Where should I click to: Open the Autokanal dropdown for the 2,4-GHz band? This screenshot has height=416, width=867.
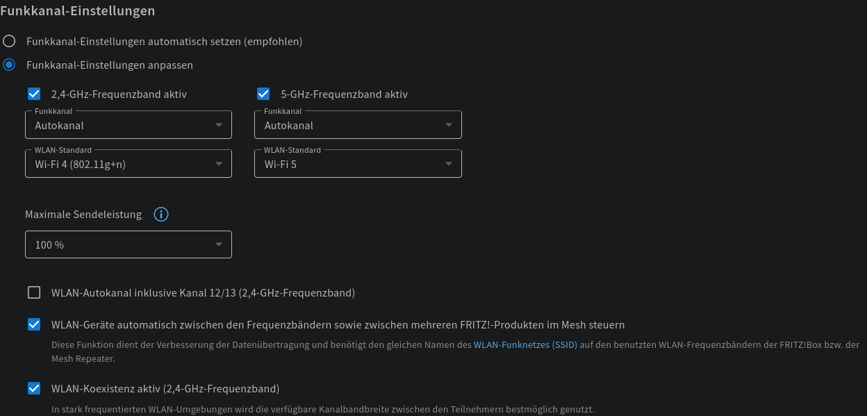pyautogui.click(x=129, y=125)
